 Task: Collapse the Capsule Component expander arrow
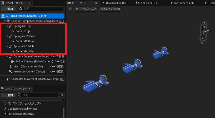pos(5,21)
